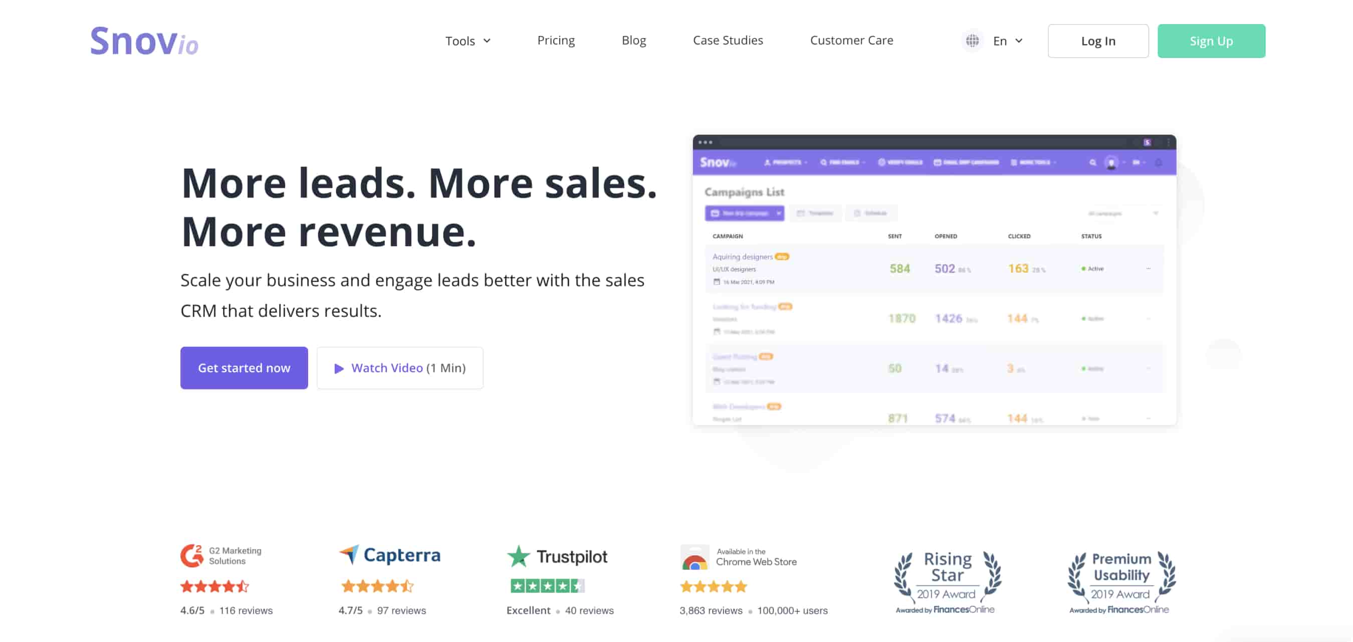The image size is (1353, 642).
Task: Click the Log In button
Action: click(1098, 41)
